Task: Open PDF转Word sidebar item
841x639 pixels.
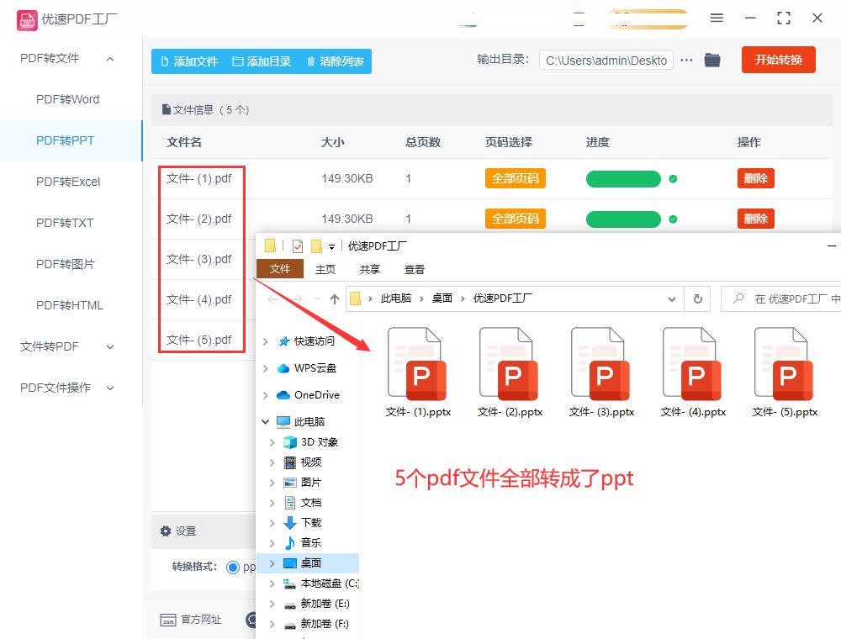Action: click(67, 100)
